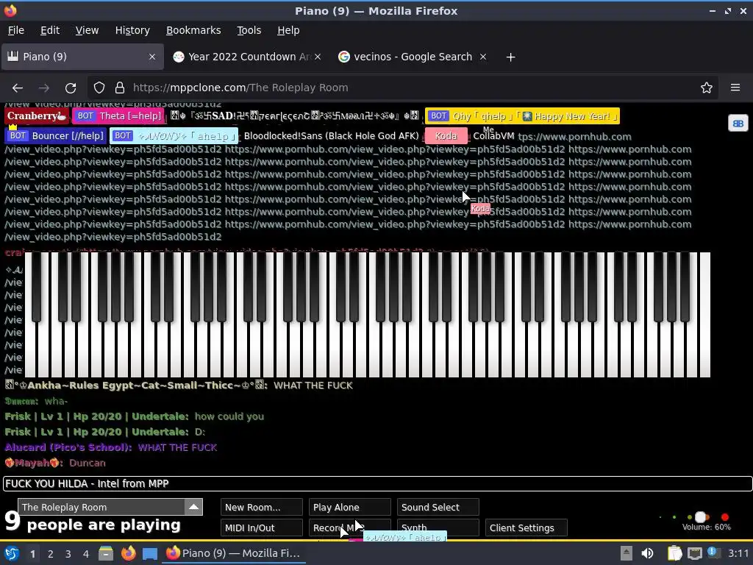Click the tray eject-arrow icon
Viewport: 753px width, 565px height.
(x=626, y=553)
